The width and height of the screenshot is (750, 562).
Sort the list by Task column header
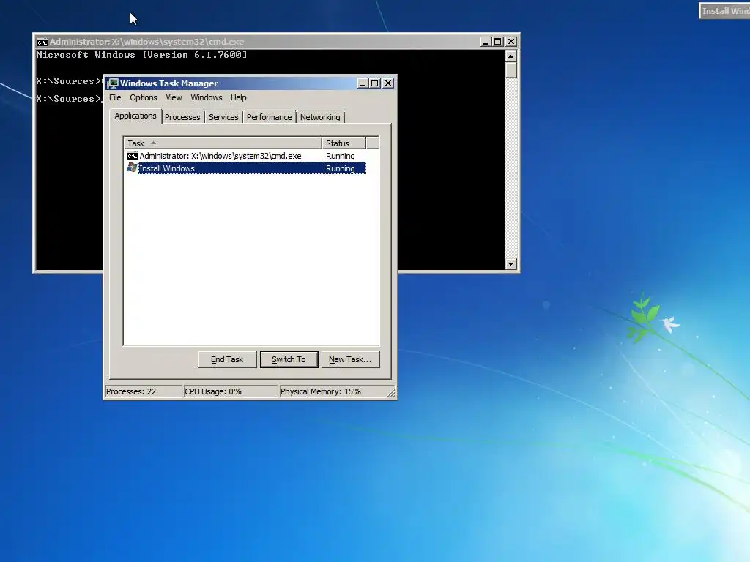coord(223,143)
